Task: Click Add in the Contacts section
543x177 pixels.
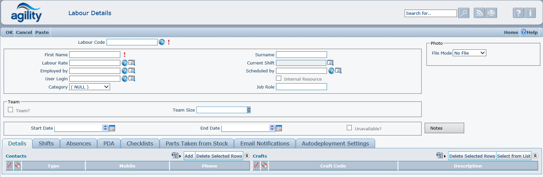Action: [189, 156]
